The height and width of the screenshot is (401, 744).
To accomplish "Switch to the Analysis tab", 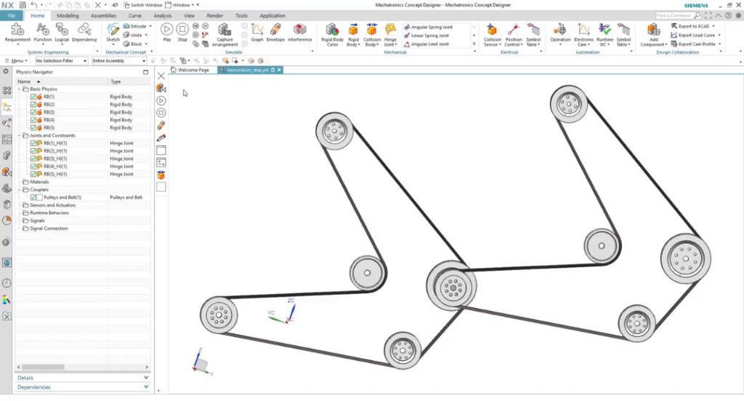I will [x=163, y=16].
